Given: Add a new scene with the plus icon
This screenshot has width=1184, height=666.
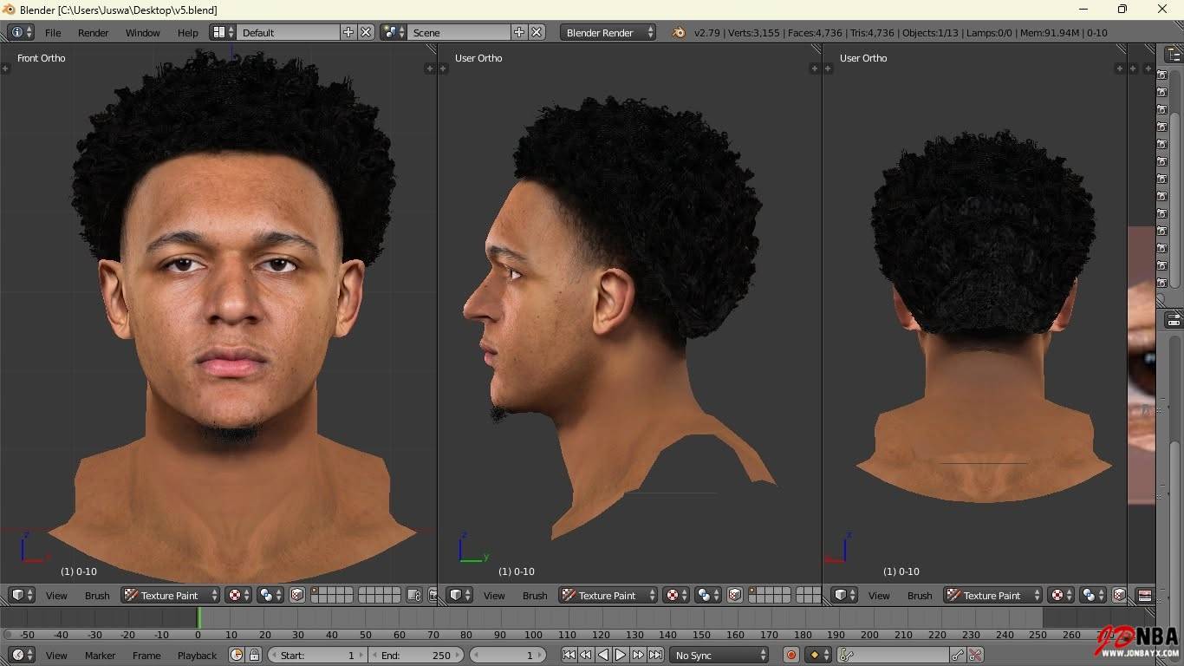Looking at the screenshot, I should [519, 32].
